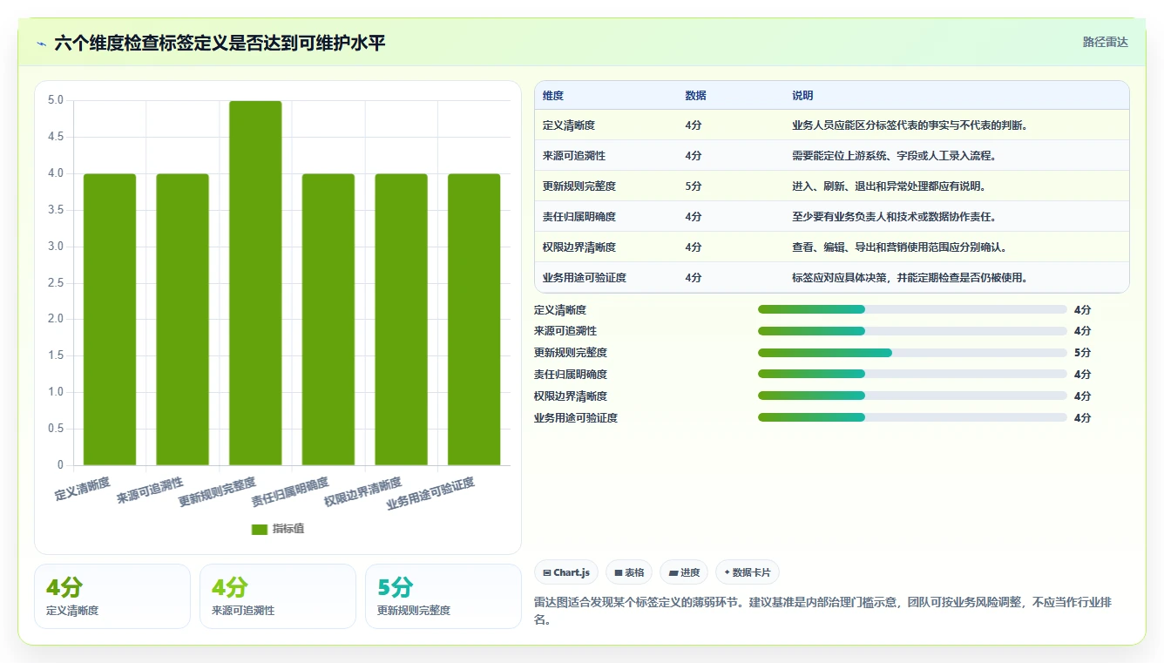This screenshot has height=663, width=1164.
Task: Click the 业务用途可验证度 bar in the chart
Action: [474, 320]
